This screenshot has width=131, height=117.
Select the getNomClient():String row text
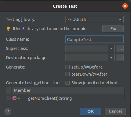pyautogui.click(x=50, y=98)
